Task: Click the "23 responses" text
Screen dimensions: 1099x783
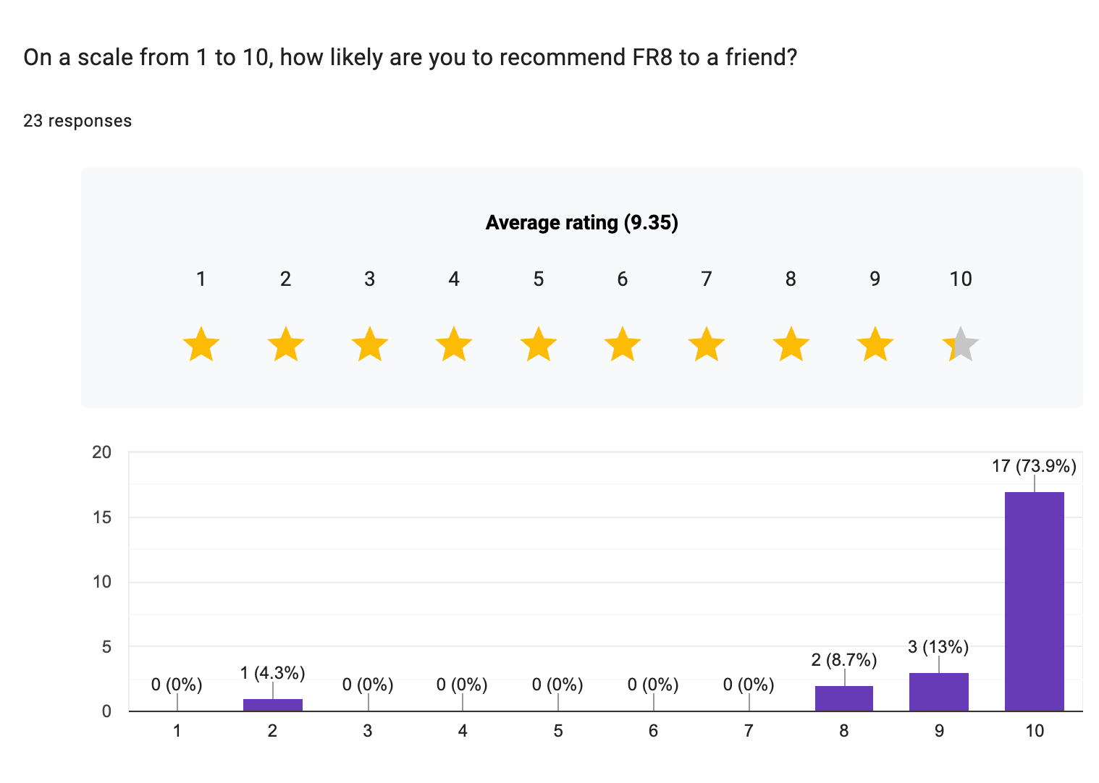Action: [77, 121]
